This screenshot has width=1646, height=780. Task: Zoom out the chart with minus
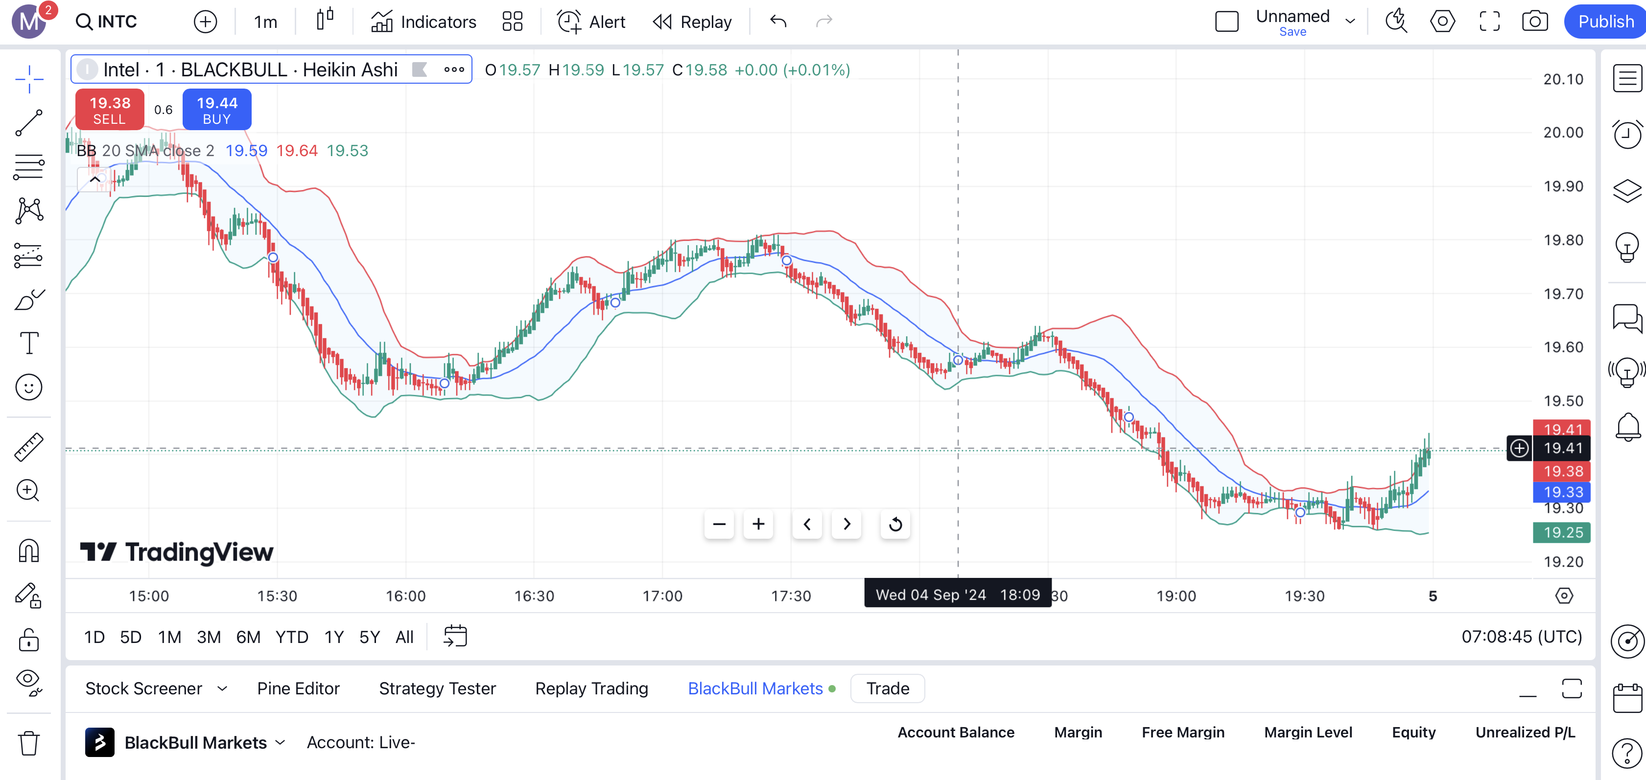(719, 525)
